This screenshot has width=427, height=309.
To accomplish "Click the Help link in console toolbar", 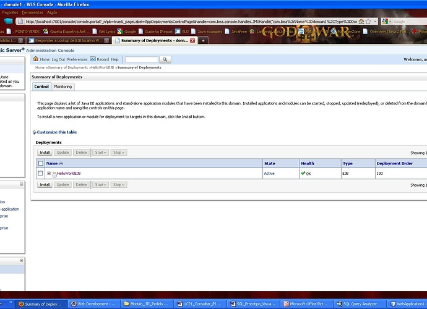I will [x=114, y=59].
